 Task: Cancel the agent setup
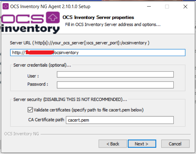tap(175, 144)
